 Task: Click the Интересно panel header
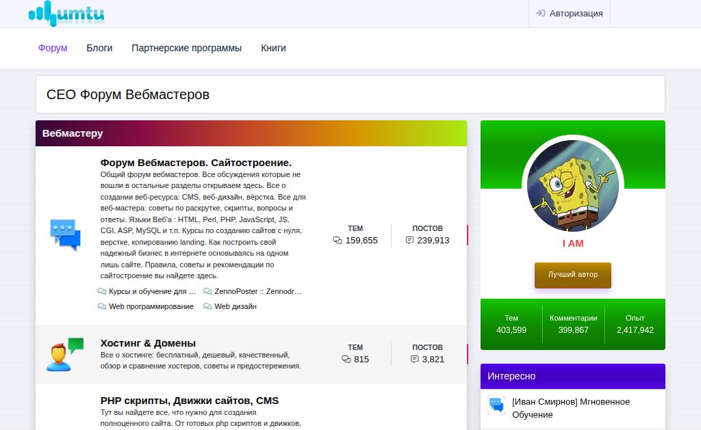pyautogui.click(x=573, y=377)
